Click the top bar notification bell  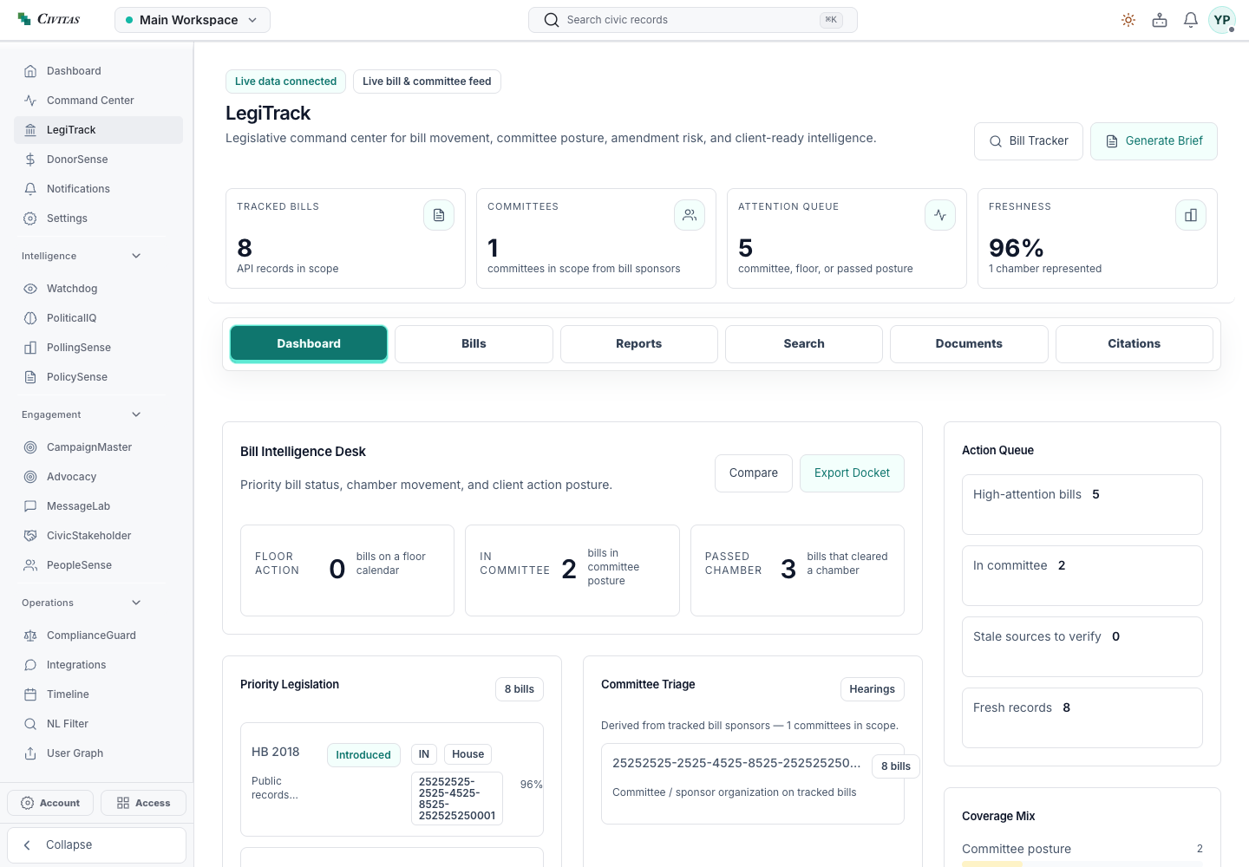(1191, 20)
